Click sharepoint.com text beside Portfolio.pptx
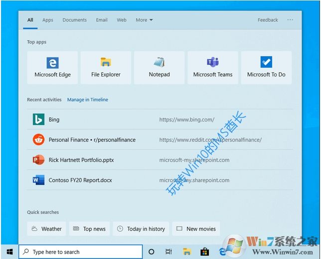Image resolution: width=321 pixels, height=259 pixels. 194,160
